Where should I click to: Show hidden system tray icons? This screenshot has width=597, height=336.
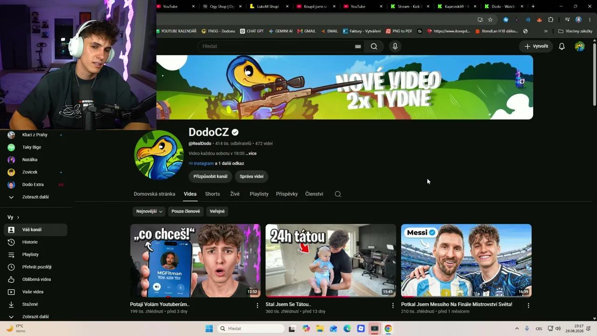pyautogui.click(x=517, y=329)
